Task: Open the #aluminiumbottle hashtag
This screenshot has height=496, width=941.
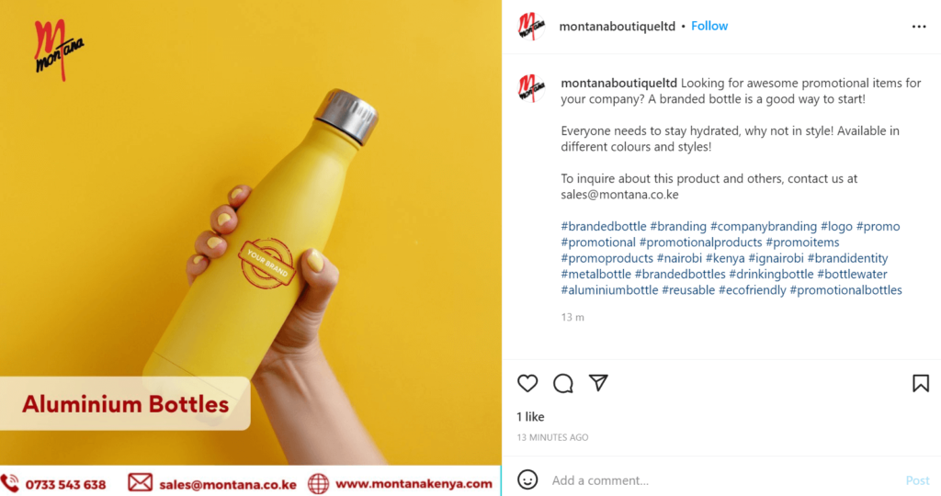Action: point(610,290)
